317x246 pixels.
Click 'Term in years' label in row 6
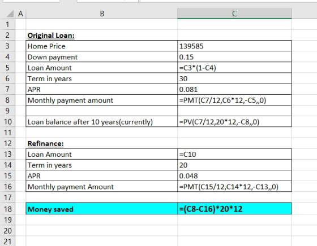click(102, 78)
